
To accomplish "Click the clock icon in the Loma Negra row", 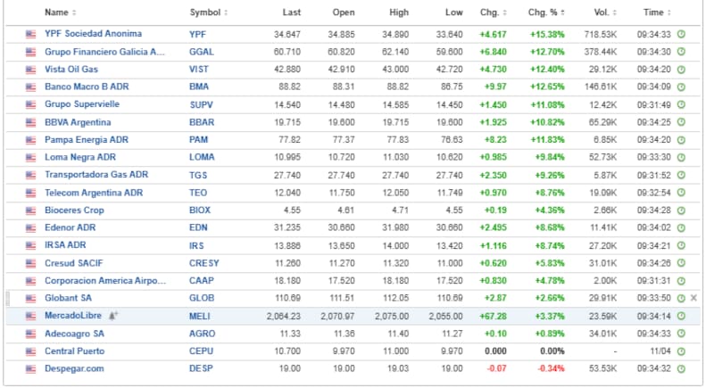I will pos(681,157).
